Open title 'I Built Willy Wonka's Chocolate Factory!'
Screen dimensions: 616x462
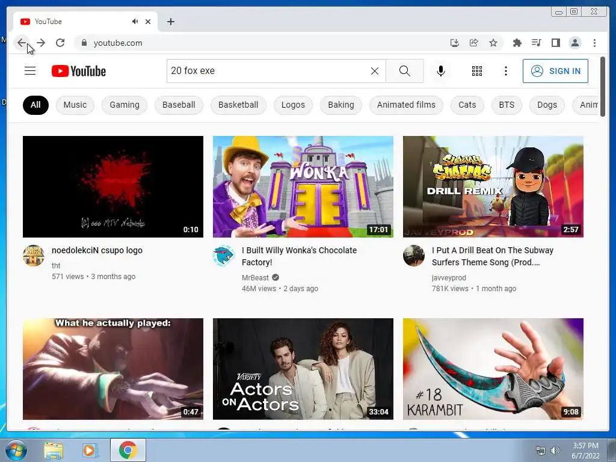point(300,256)
